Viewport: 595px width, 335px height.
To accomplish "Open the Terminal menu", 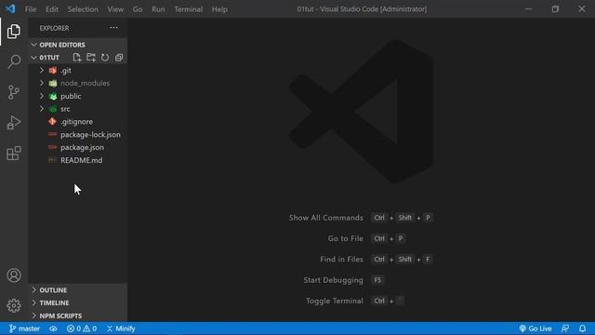I will coord(188,9).
